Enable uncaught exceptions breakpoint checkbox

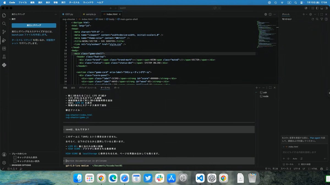(15, 161)
